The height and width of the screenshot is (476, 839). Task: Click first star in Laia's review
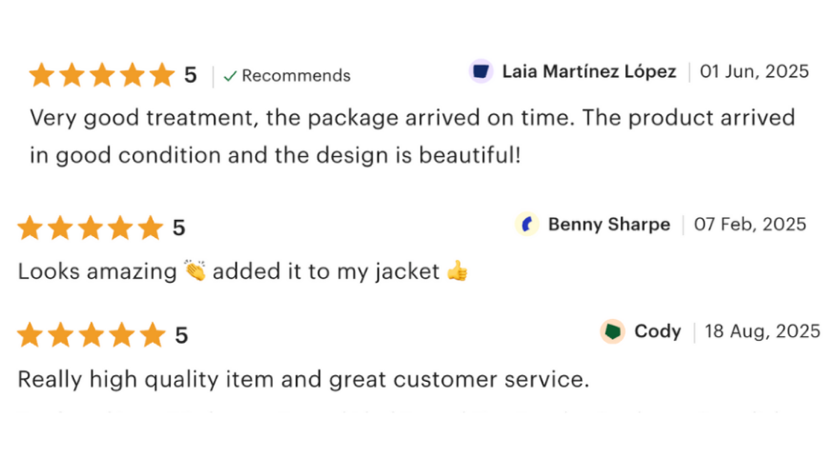pyautogui.click(x=41, y=75)
